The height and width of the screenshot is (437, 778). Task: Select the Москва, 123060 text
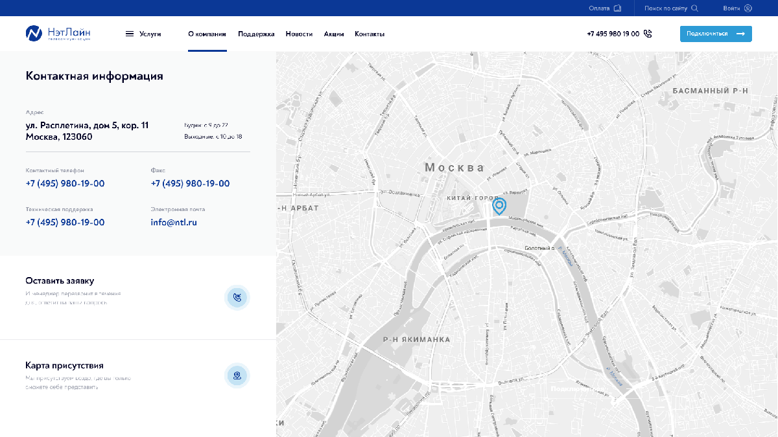point(59,137)
